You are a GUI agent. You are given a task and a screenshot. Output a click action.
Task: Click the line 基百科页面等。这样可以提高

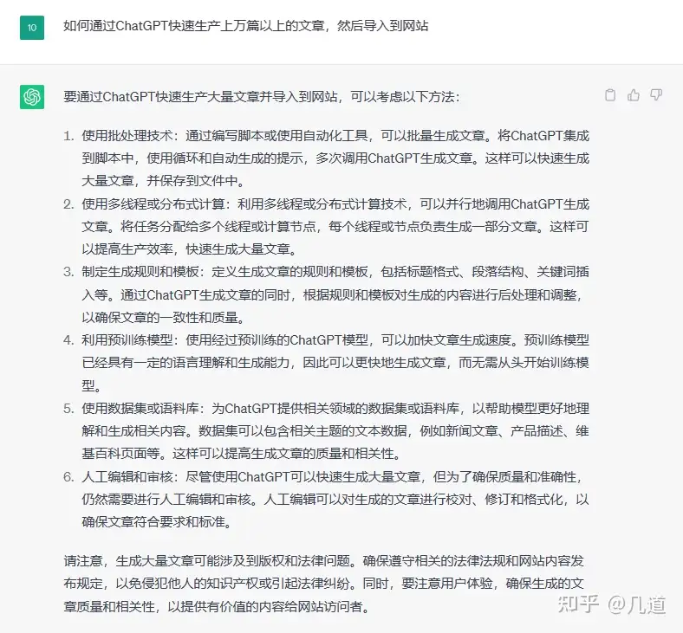tap(241, 454)
